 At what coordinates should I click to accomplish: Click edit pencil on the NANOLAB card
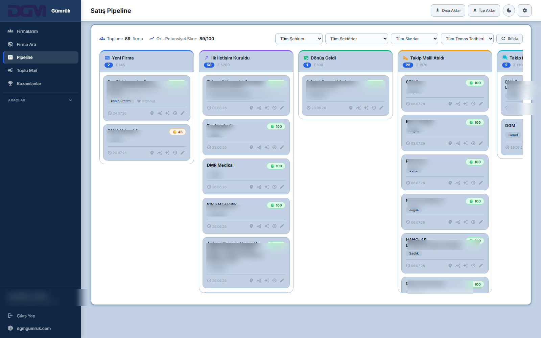pyautogui.click(x=481, y=266)
